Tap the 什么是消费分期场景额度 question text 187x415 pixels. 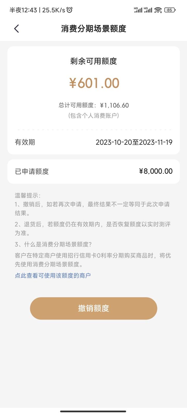pos(53,244)
